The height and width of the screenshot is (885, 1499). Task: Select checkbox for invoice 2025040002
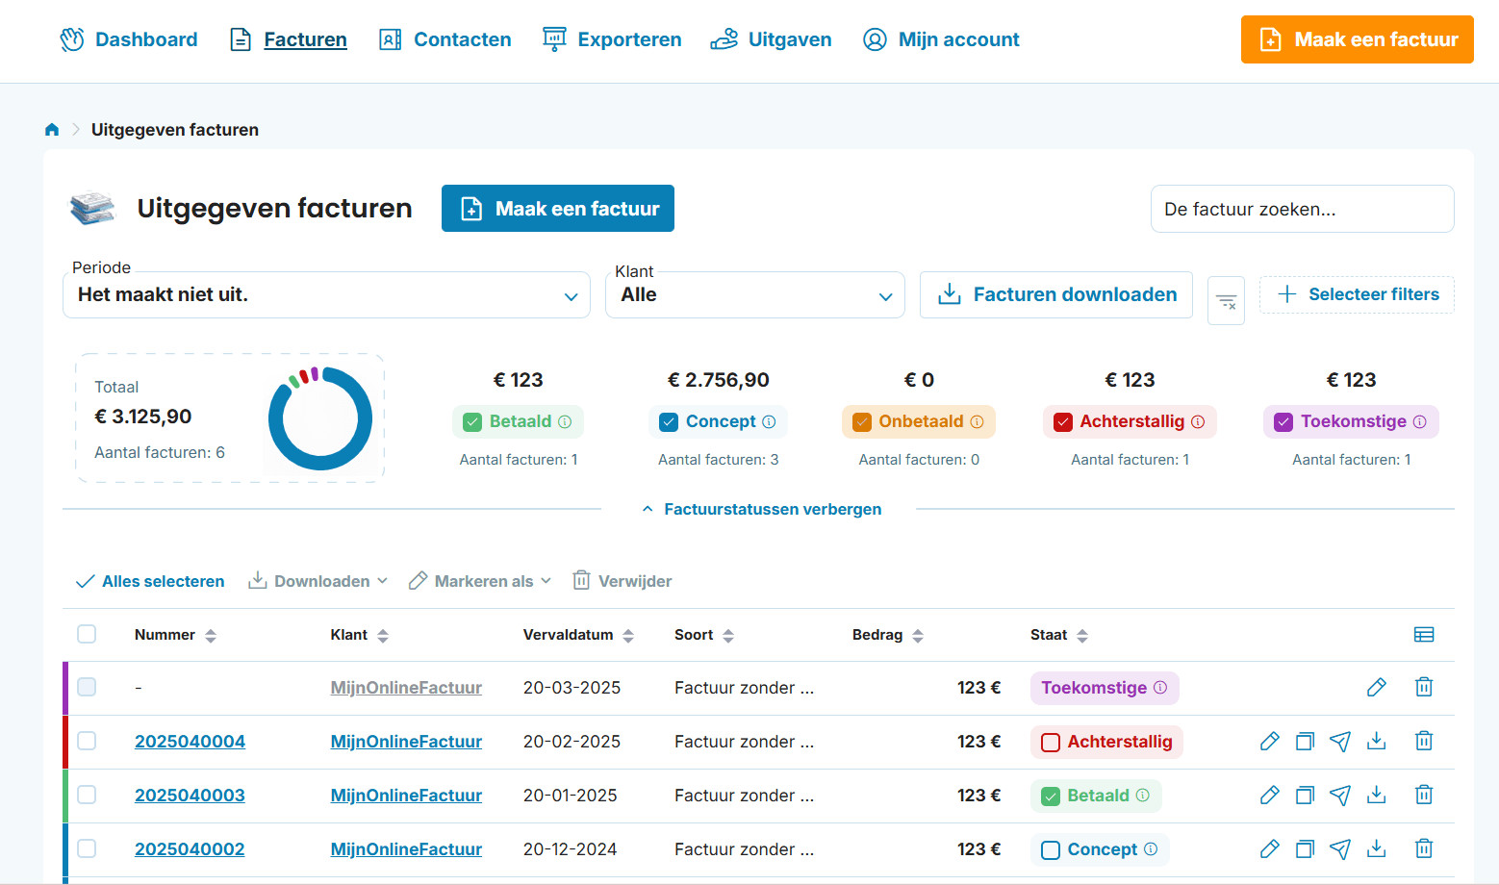pos(87,848)
